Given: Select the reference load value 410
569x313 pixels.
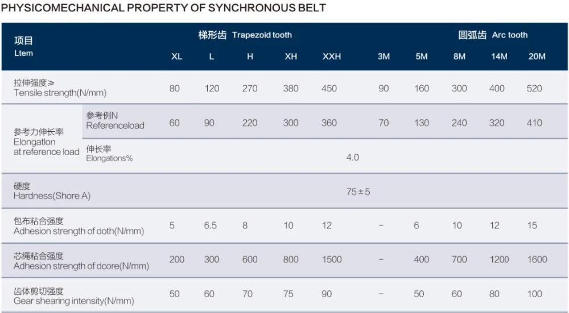Looking at the screenshot, I should click(534, 123).
